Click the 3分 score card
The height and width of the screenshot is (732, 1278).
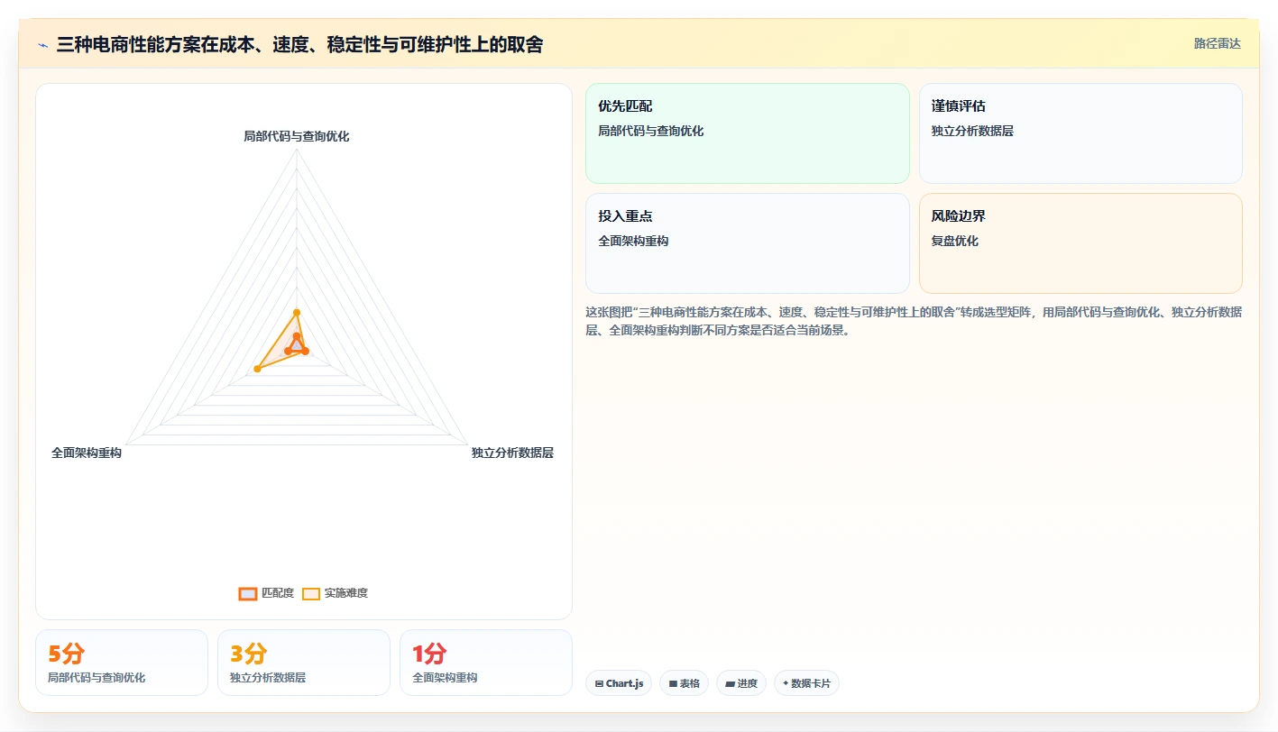[304, 663]
